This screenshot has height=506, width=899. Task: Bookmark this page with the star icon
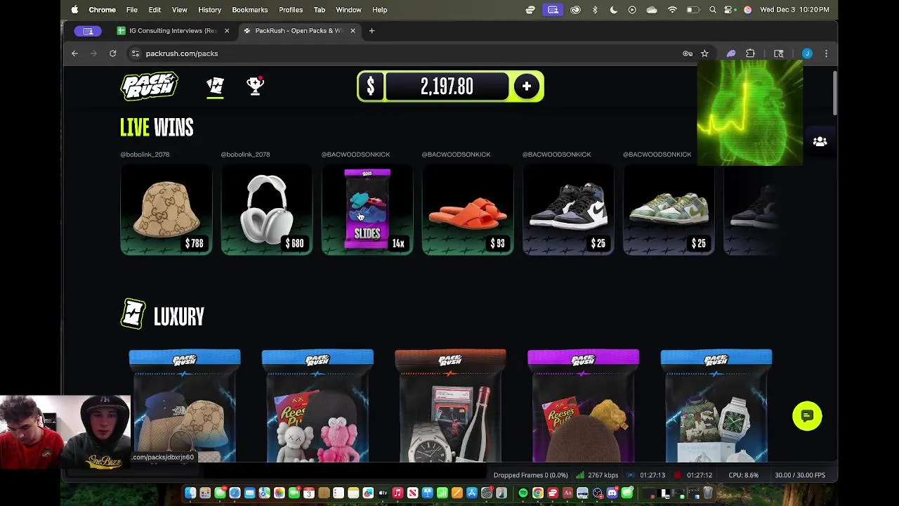[x=704, y=53]
